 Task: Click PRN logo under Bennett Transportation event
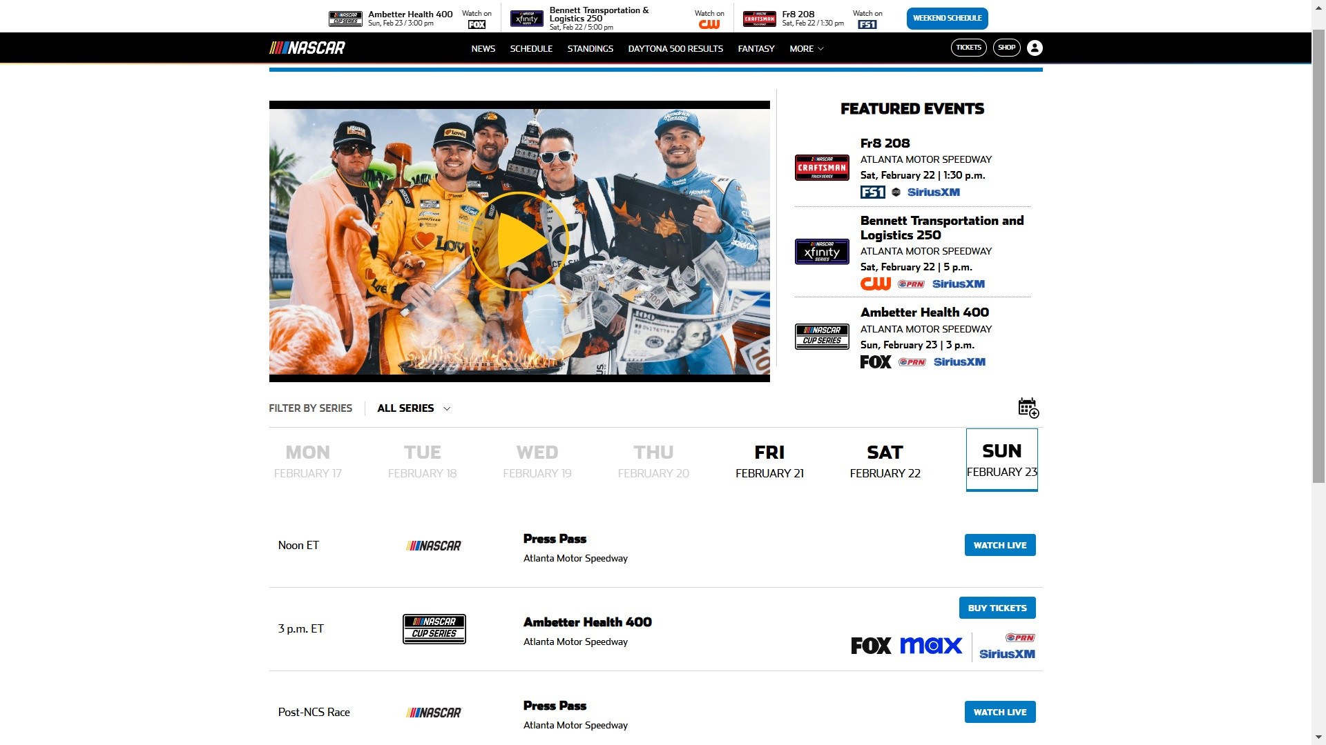pyautogui.click(x=911, y=284)
